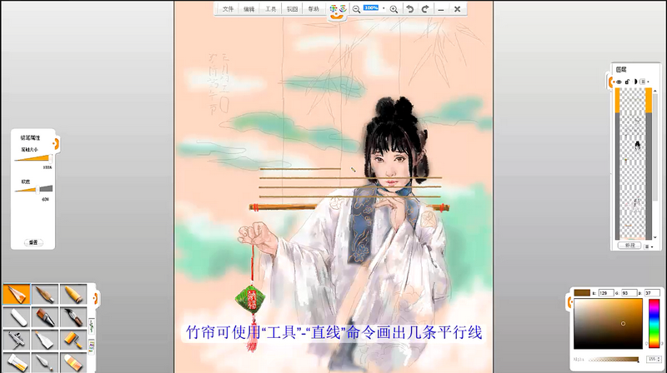The width and height of the screenshot is (667, 373).
Task: Undo the last stroke
Action: coord(410,8)
